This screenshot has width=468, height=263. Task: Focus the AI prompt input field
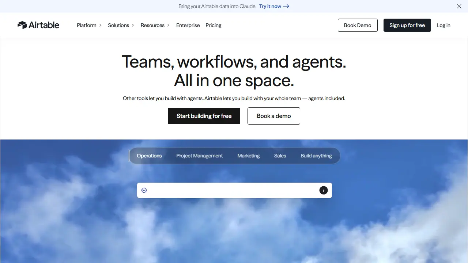tap(234, 190)
